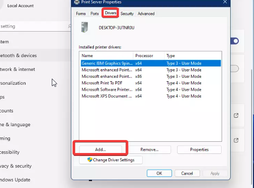
Task: Click the DESKTOP-3UTNR0U server name
Action: pyautogui.click(x=117, y=28)
